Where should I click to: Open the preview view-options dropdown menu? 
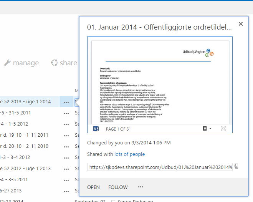pyautogui.click(x=207, y=129)
